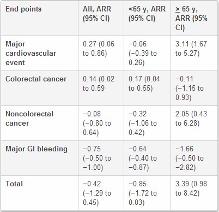Click the ≥ 65 y, ARR header cell
The image size is (219, 212).
(x=194, y=18)
